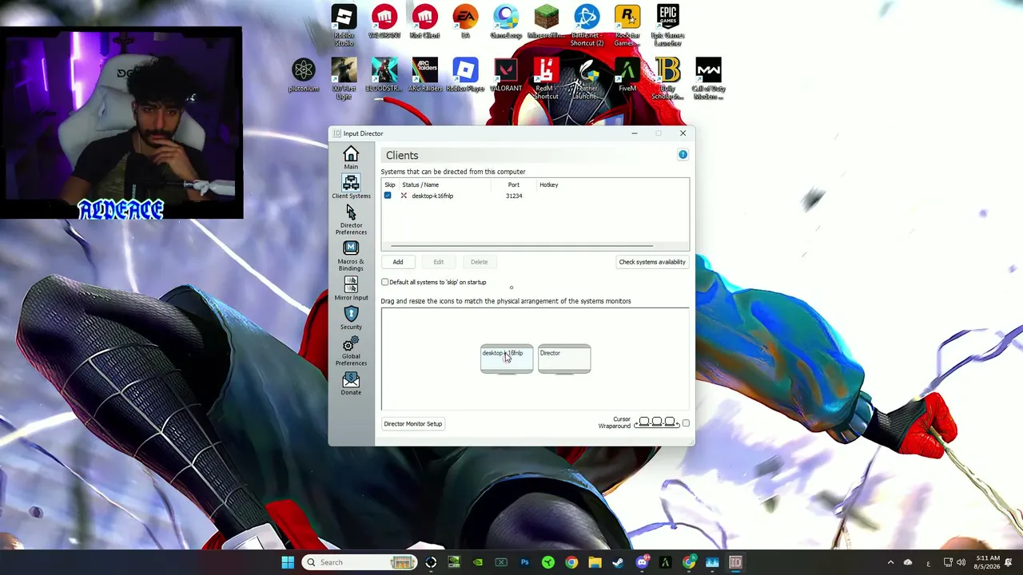Enable 'Default all systems to skip on startup'
The image size is (1023, 575).
tap(385, 282)
